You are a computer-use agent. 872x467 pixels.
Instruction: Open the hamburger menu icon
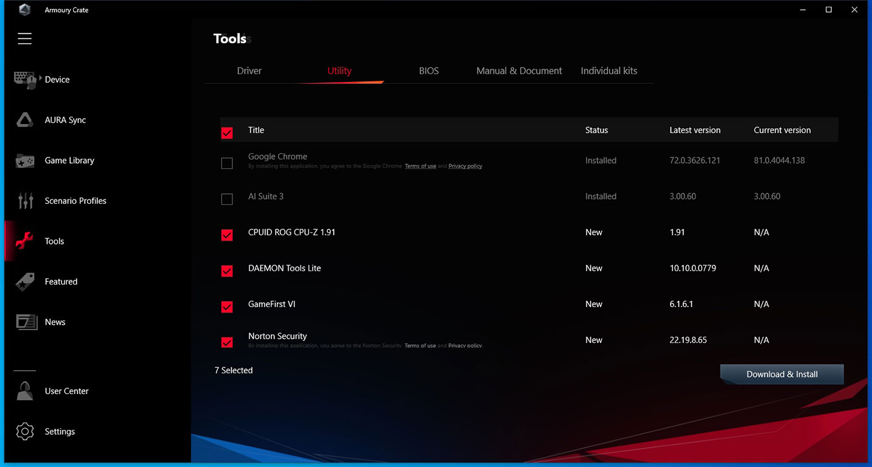click(24, 39)
